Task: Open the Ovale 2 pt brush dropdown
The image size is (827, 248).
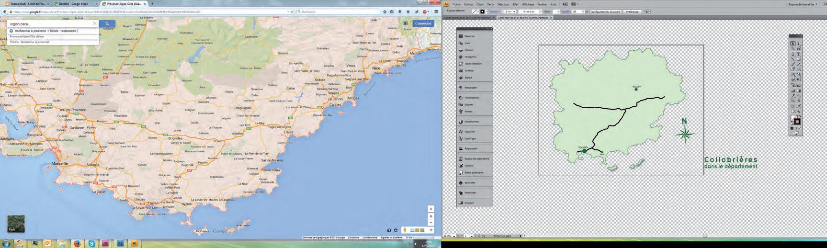Action: (x=541, y=11)
